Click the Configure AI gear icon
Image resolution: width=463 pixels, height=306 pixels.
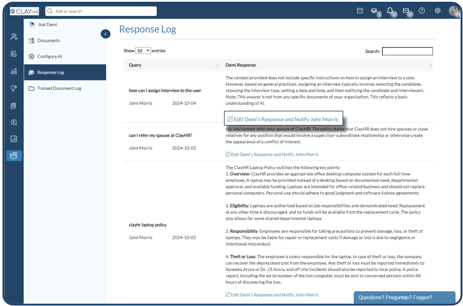pos(31,56)
